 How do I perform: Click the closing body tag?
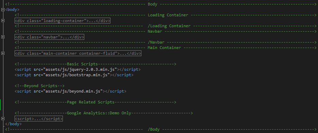[x=13, y=124]
